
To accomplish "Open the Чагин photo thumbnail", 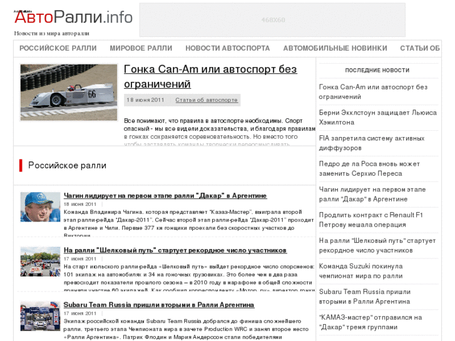I will pyautogui.click(x=40, y=207).
